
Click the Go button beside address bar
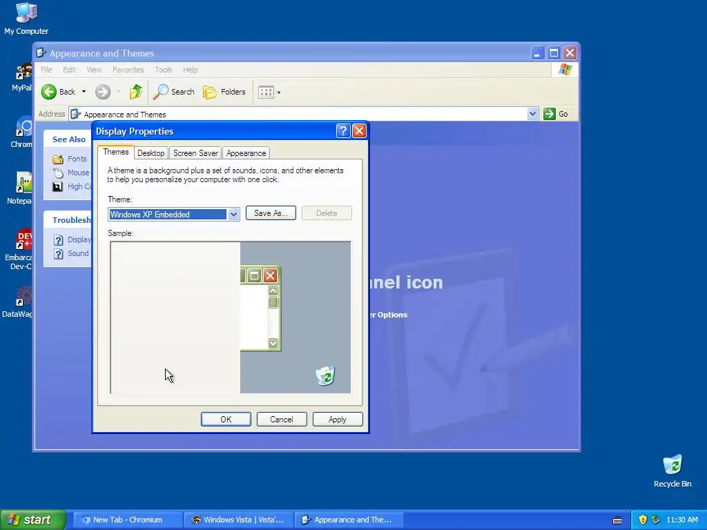556,114
